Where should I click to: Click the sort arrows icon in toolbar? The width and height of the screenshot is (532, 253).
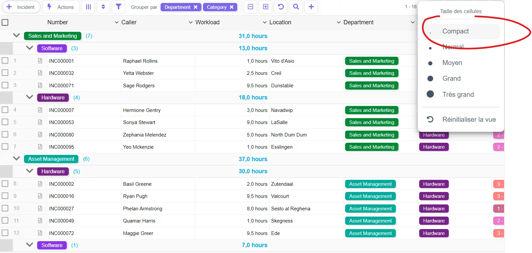103,7
